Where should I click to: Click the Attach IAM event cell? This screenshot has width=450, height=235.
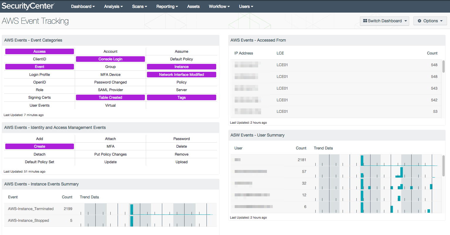pyautogui.click(x=111, y=139)
